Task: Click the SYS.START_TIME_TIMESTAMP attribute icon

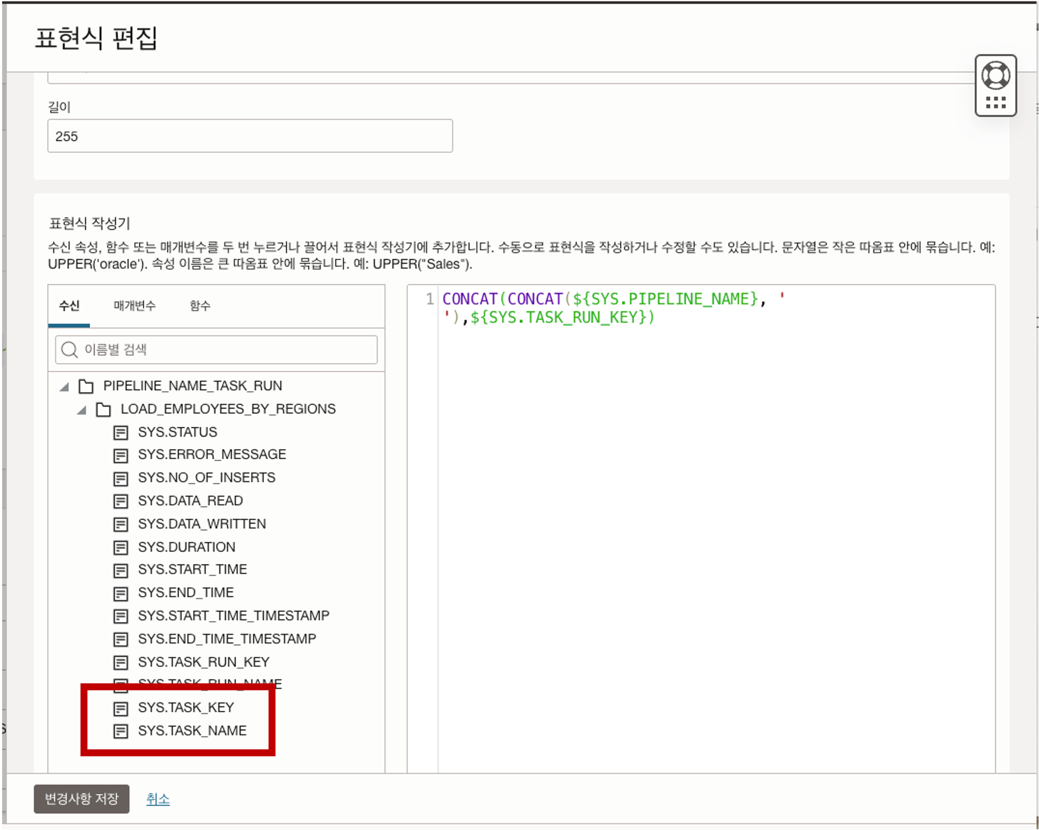Action: [121, 616]
